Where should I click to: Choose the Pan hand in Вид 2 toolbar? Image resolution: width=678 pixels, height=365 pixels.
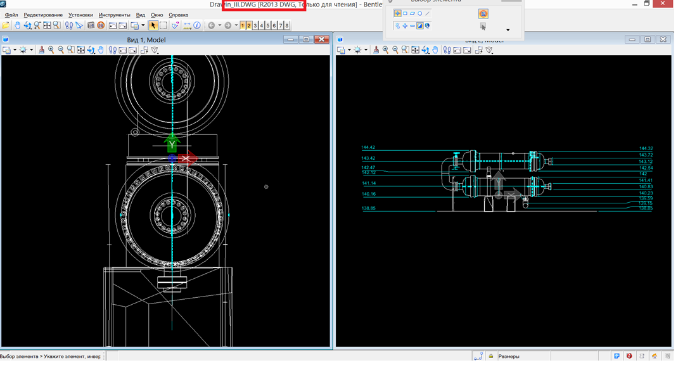click(x=435, y=50)
